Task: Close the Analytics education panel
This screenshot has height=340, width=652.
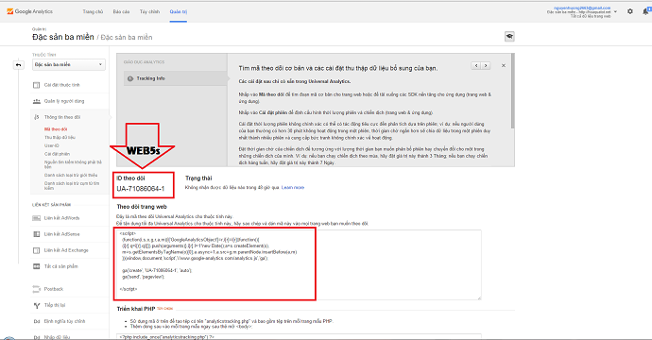Action: tap(503, 66)
